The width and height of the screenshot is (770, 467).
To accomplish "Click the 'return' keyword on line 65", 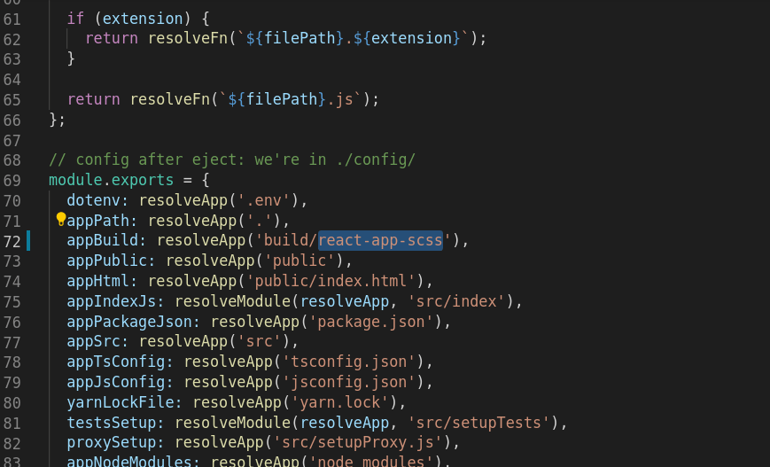I will [93, 99].
